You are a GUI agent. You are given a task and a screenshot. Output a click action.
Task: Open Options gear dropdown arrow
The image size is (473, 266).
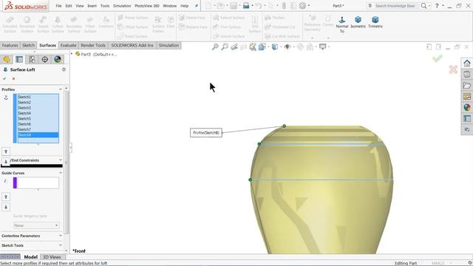pyautogui.click(x=309, y=6)
